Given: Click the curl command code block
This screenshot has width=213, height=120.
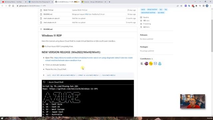Looking at the screenshot, I should (x=90, y=75).
